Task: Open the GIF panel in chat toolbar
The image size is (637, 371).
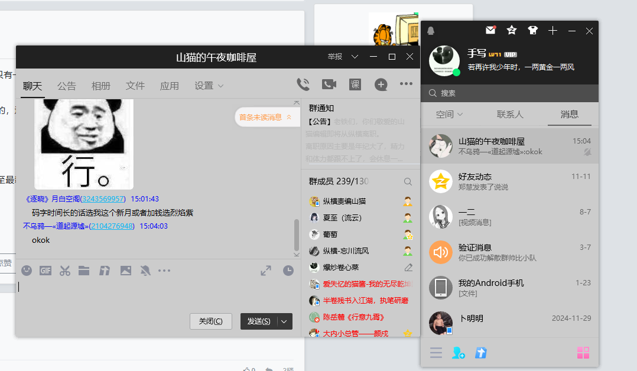Action: pyautogui.click(x=45, y=270)
